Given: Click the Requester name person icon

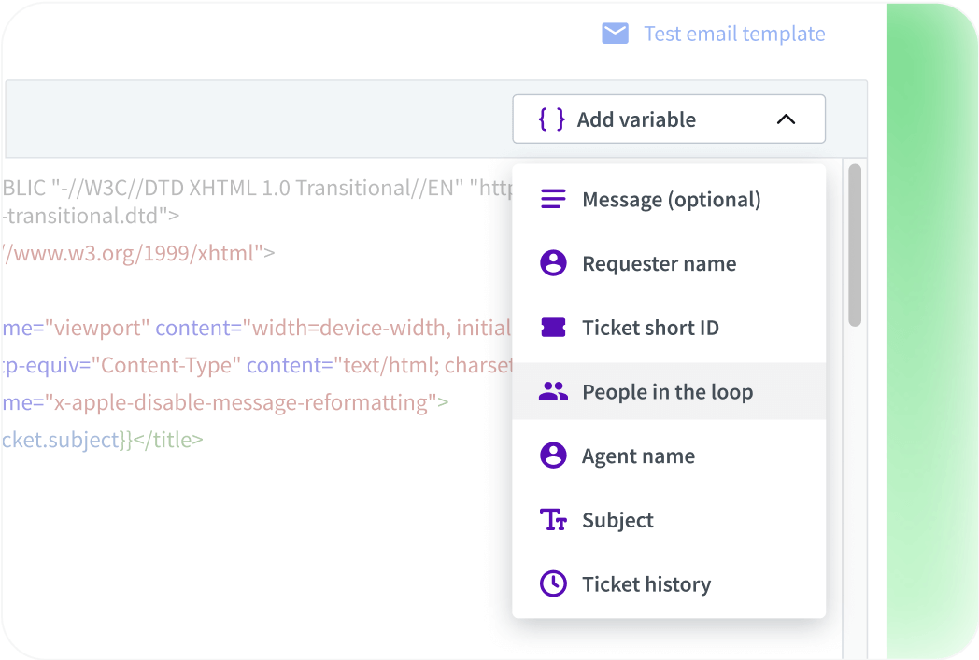Looking at the screenshot, I should [x=553, y=263].
